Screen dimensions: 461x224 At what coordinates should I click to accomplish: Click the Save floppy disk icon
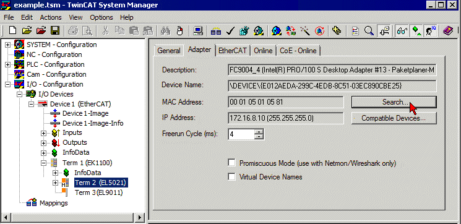point(55,30)
